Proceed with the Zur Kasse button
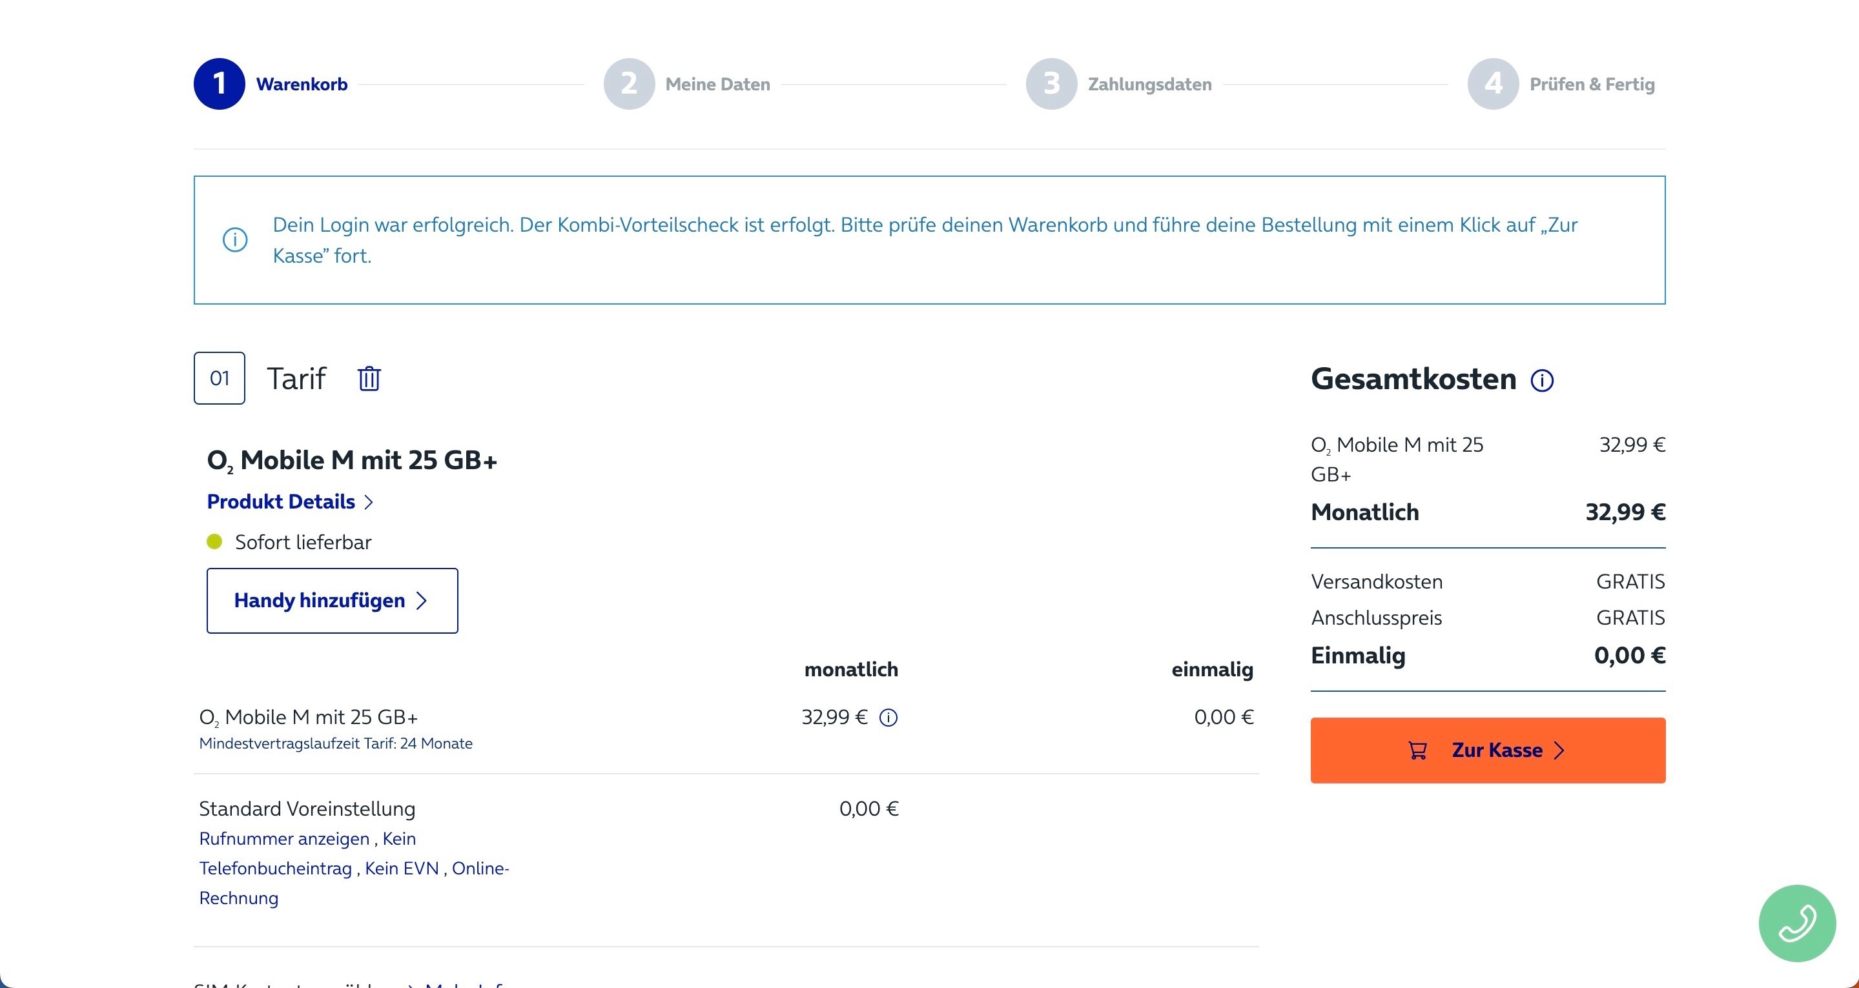Screen dimensions: 1859x988 (1488, 750)
